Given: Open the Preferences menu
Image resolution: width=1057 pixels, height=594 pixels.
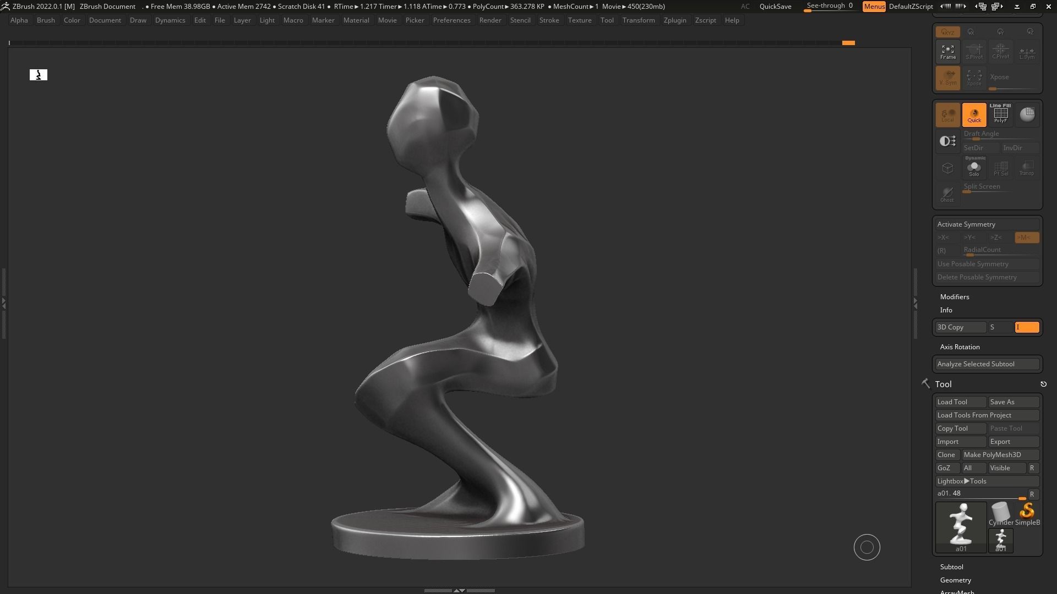Looking at the screenshot, I should coord(451,20).
